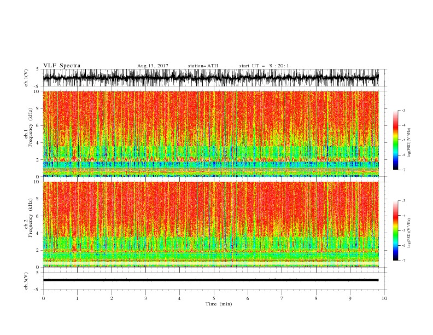Click the "6" kHz tick of ch.2 axis
The width and height of the screenshot is (433, 335).
(x=38, y=216)
